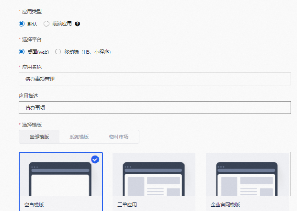The image size is (297, 211).
Task: Switch to the 全部模版 tab
Action: pyautogui.click(x=39, y=137)
